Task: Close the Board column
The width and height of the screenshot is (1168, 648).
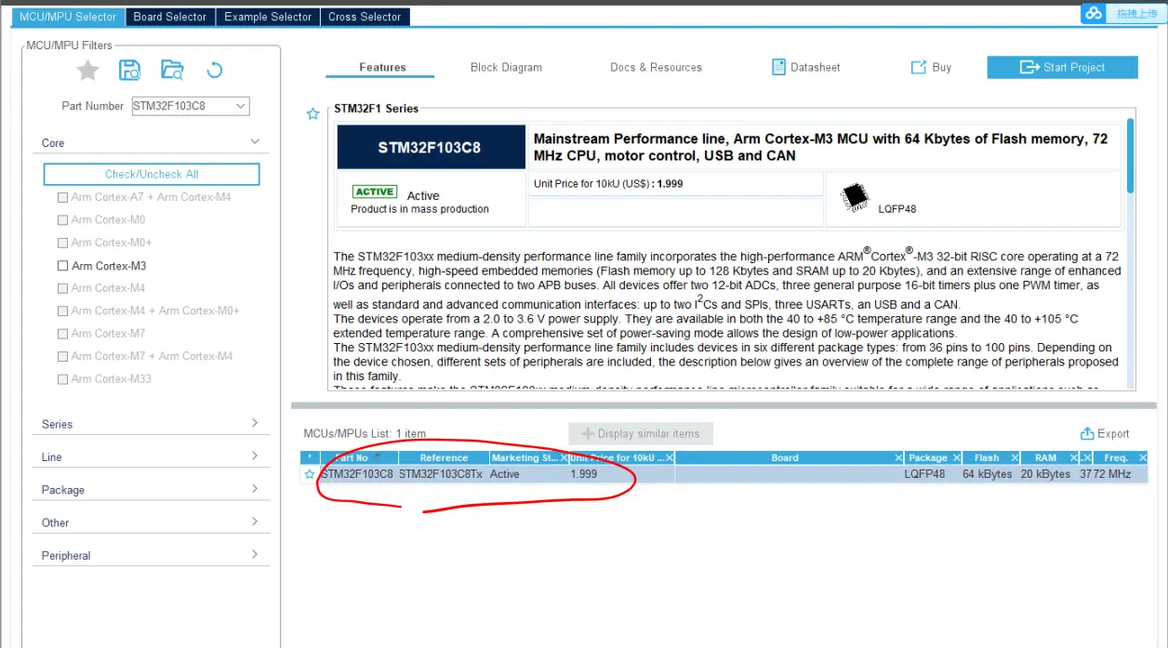Action: (x=898, y=457)
